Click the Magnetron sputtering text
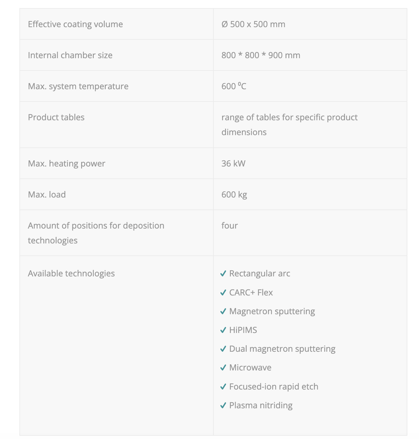 pos(272,311)
